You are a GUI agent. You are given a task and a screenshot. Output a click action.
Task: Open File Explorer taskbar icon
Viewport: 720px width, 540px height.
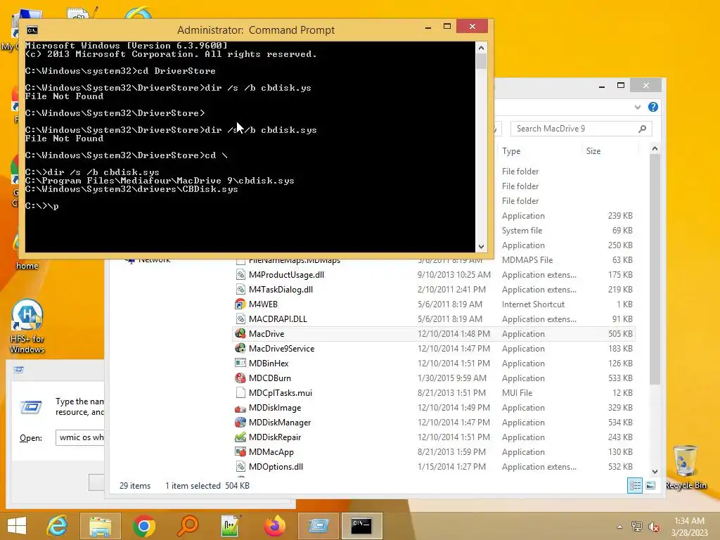pyautogui.click(x=100, y=526)
